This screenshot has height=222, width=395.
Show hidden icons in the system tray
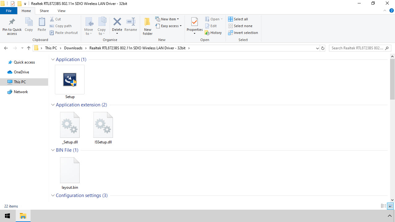coord(389,216)
